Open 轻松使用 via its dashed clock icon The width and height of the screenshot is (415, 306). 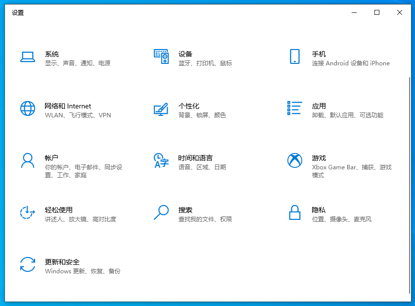pos(28,212)
